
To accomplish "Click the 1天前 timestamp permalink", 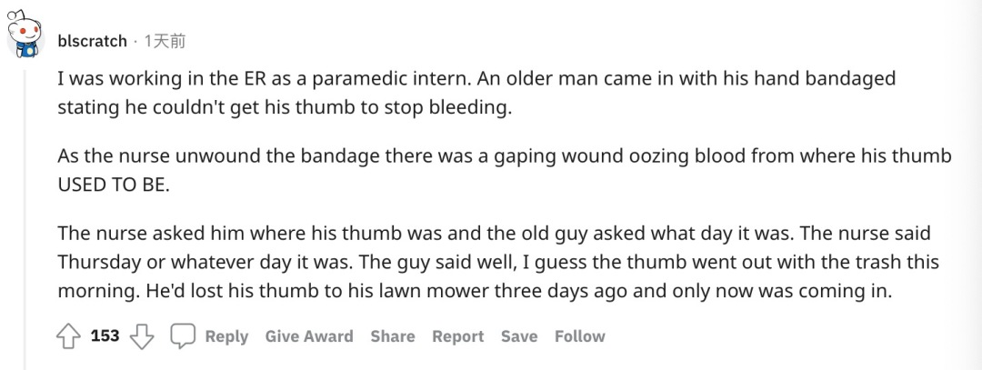I will coord(165,41).
